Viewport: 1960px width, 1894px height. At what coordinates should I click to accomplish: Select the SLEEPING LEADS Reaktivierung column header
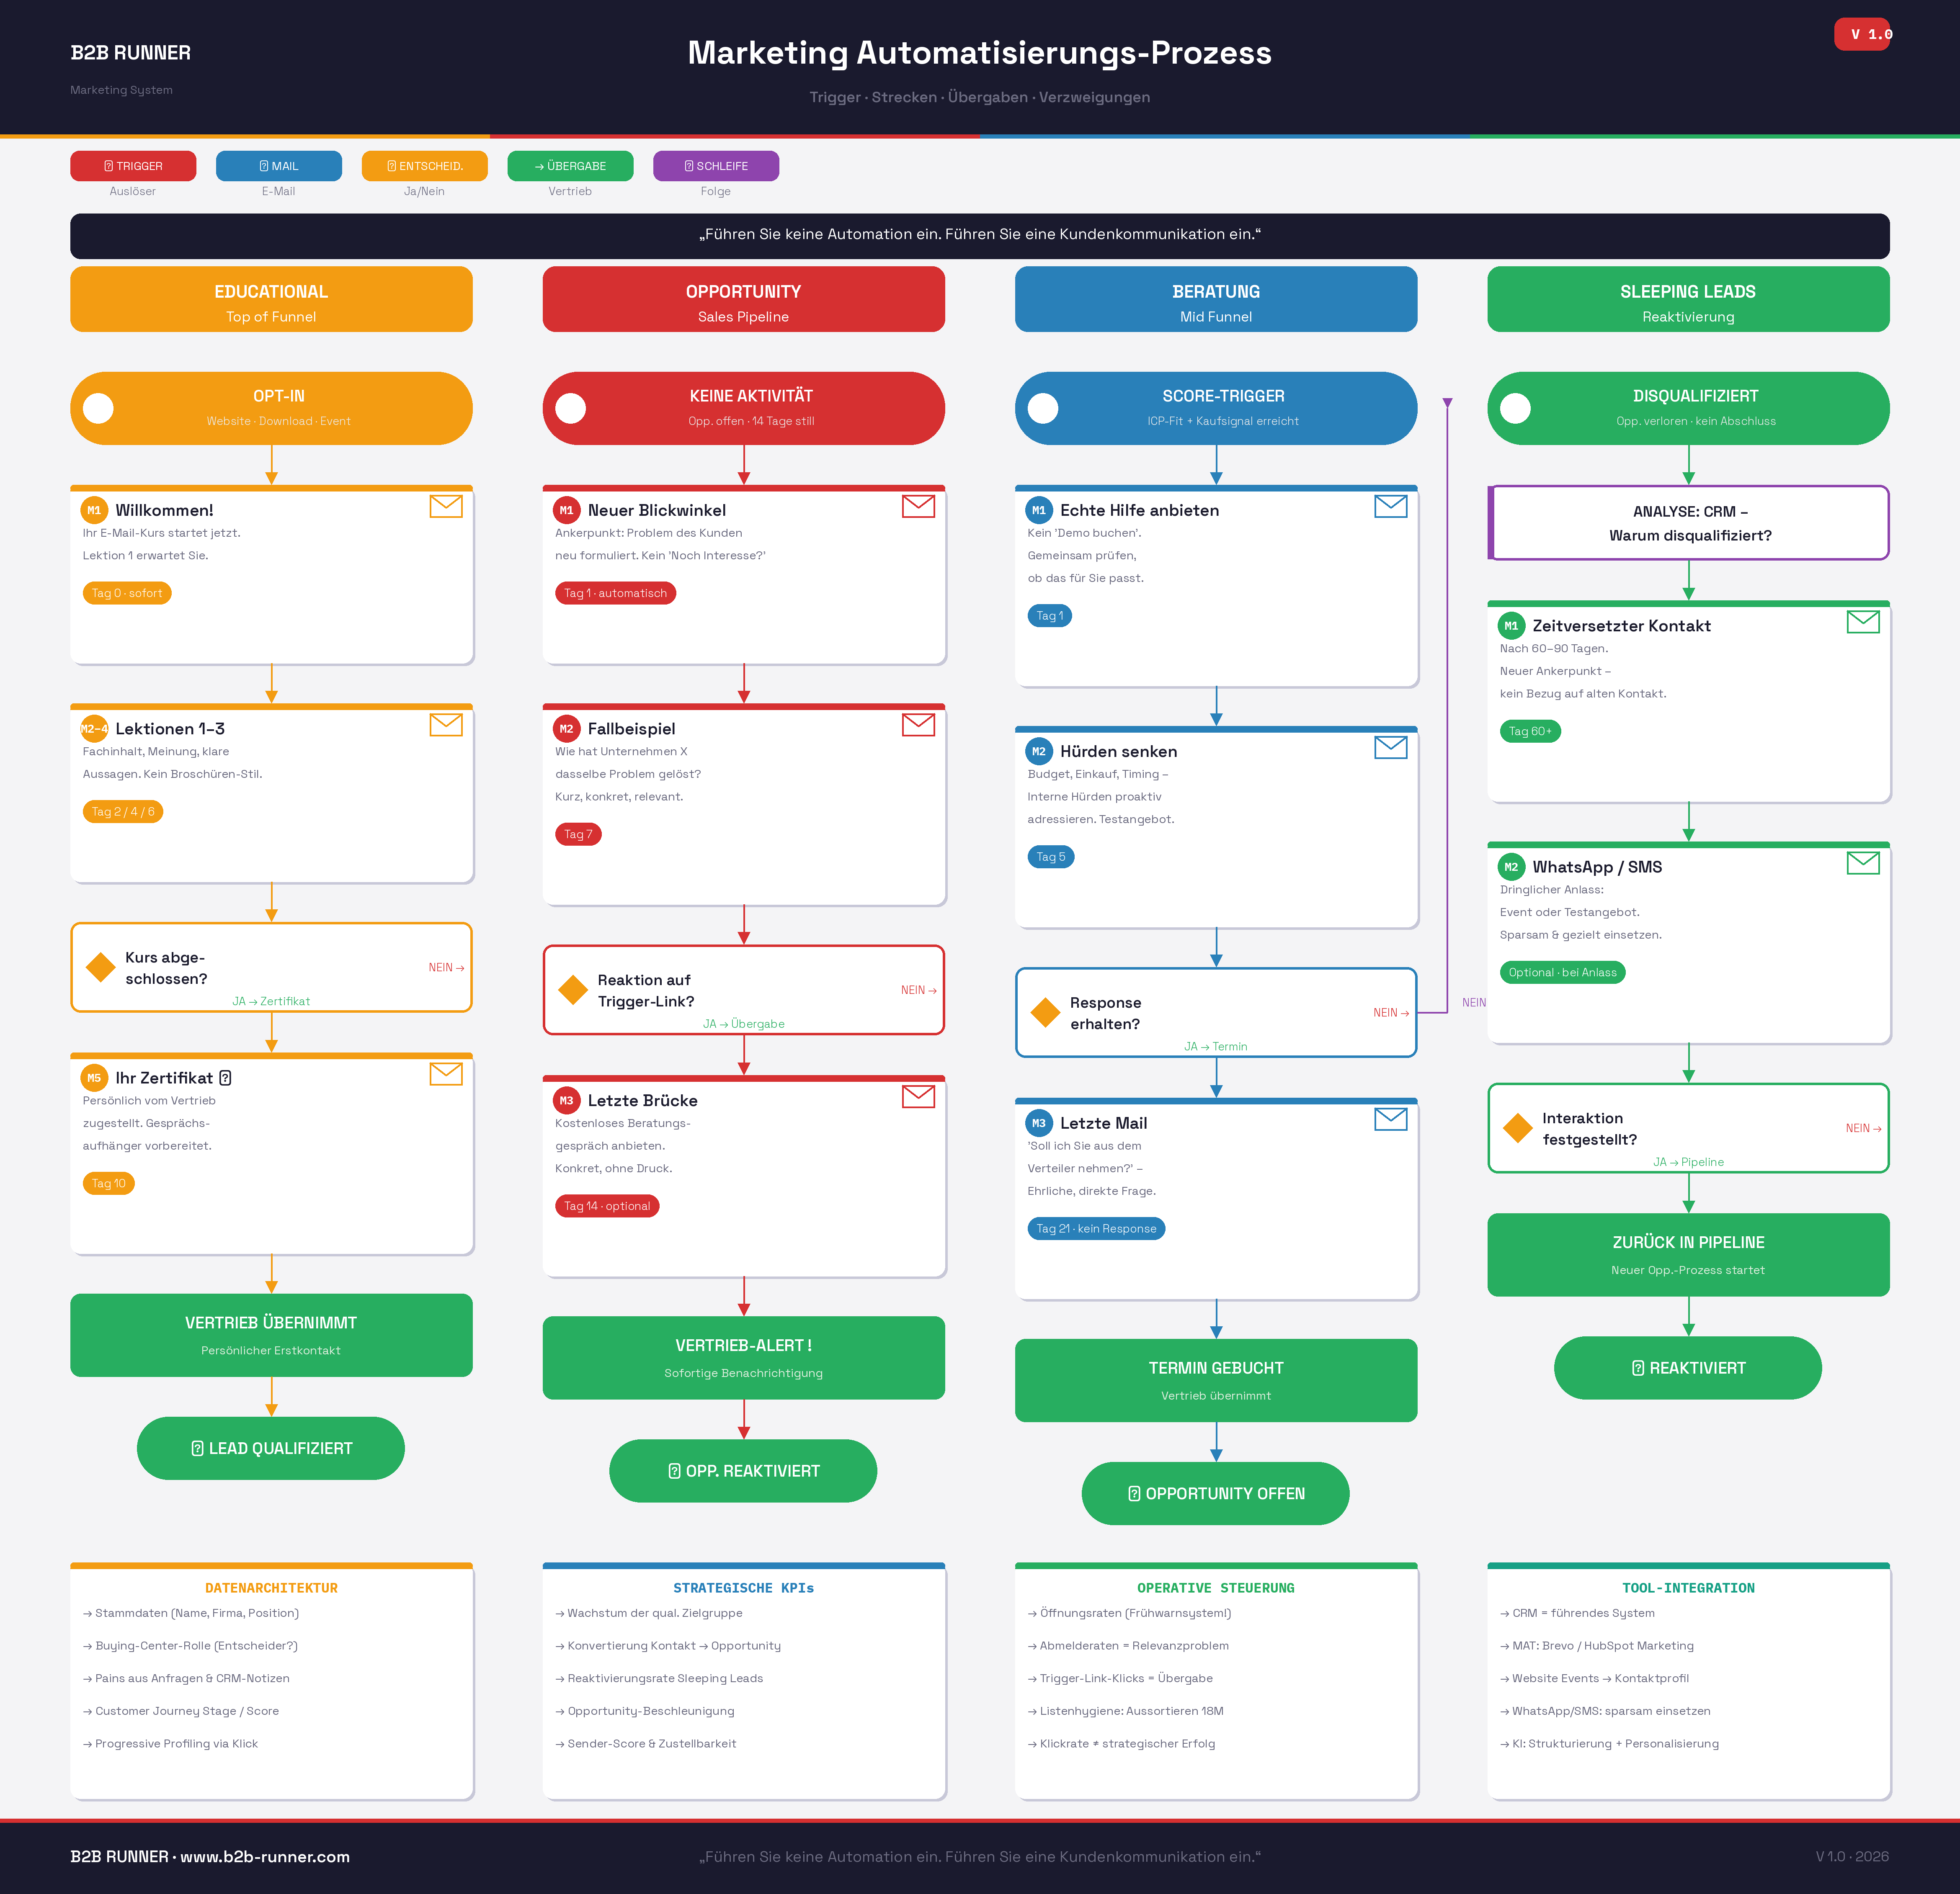tap(1688, 299)
